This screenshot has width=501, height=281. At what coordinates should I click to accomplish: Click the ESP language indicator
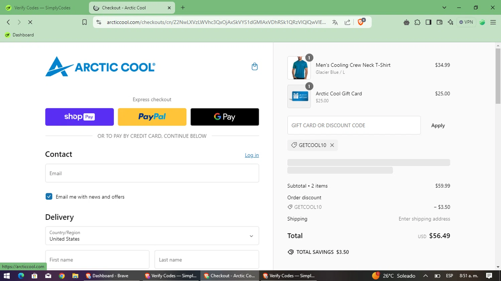click(450, 276)
